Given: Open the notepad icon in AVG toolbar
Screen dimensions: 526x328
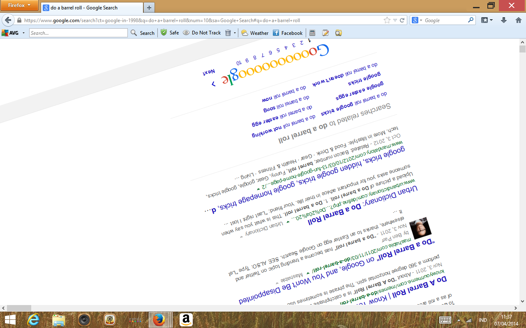Looking at the screenshot, I should [325, 33].
